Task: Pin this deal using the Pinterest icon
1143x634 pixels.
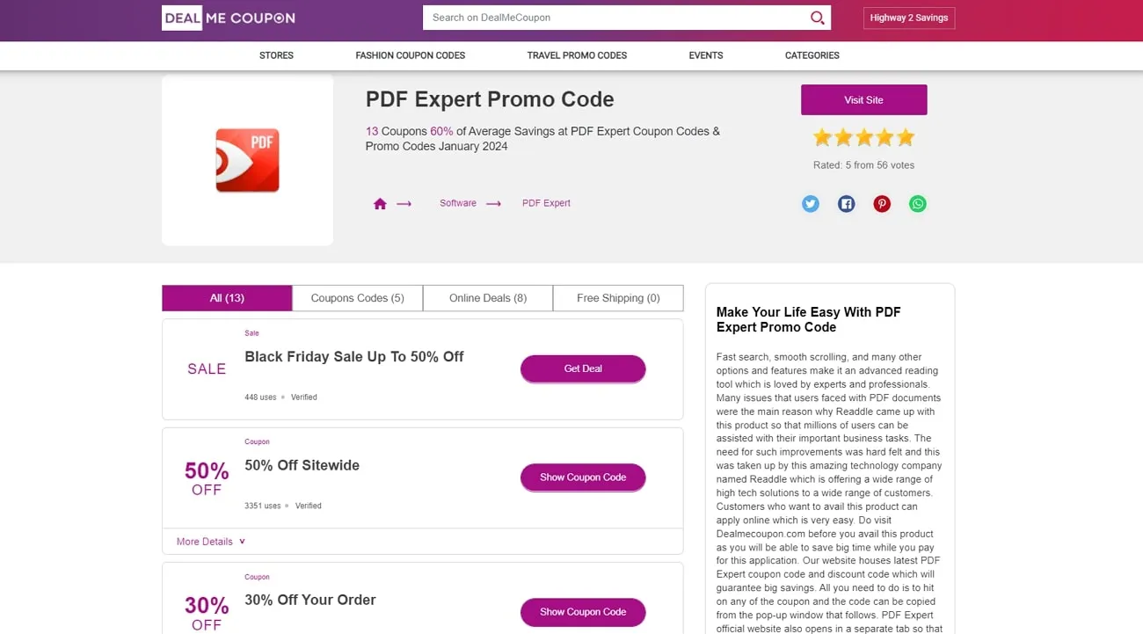Action: [x=882, y=203]
